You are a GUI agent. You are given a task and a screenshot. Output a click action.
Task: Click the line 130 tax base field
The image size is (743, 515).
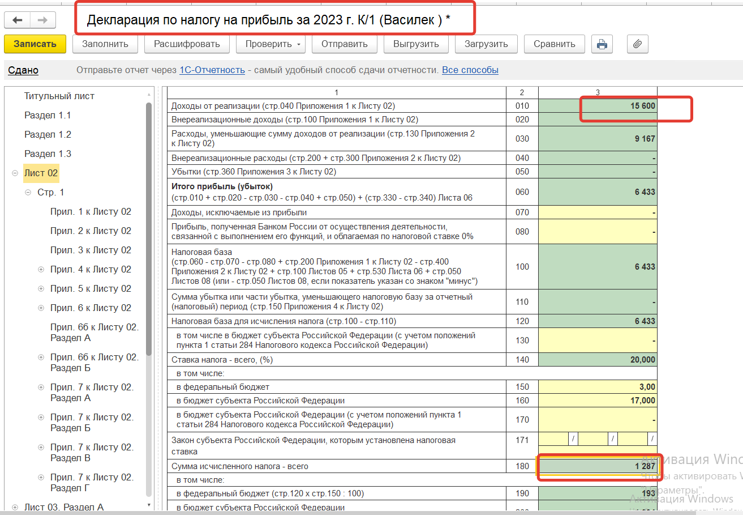pyautogui.click(x=598, y=341)
